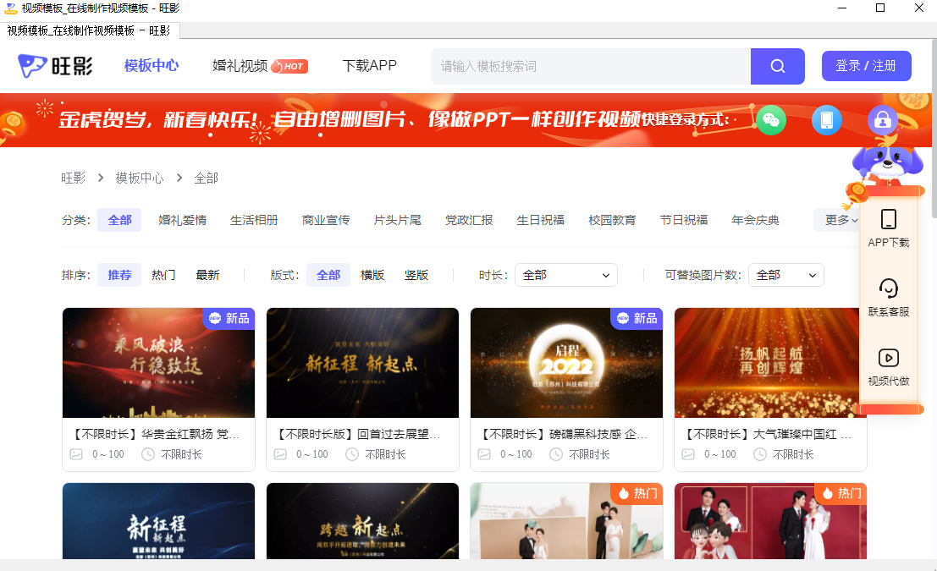This screenshot has width=937, height=571.
Task: Open WeChat login via green WeChat icon
Action: (770, 120)
